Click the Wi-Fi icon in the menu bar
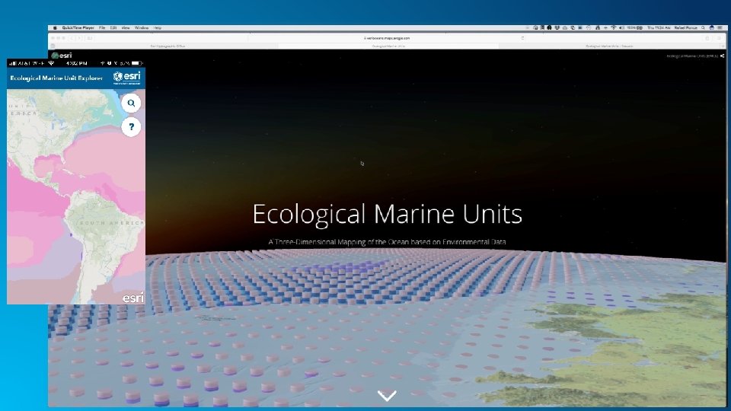 (x=614, y=28)
